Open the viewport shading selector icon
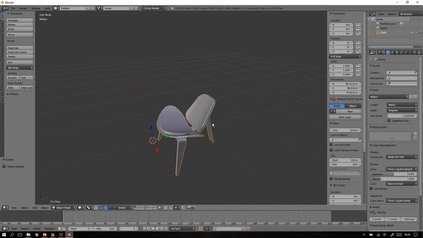The image size is (423, 238). click(81, 208)
